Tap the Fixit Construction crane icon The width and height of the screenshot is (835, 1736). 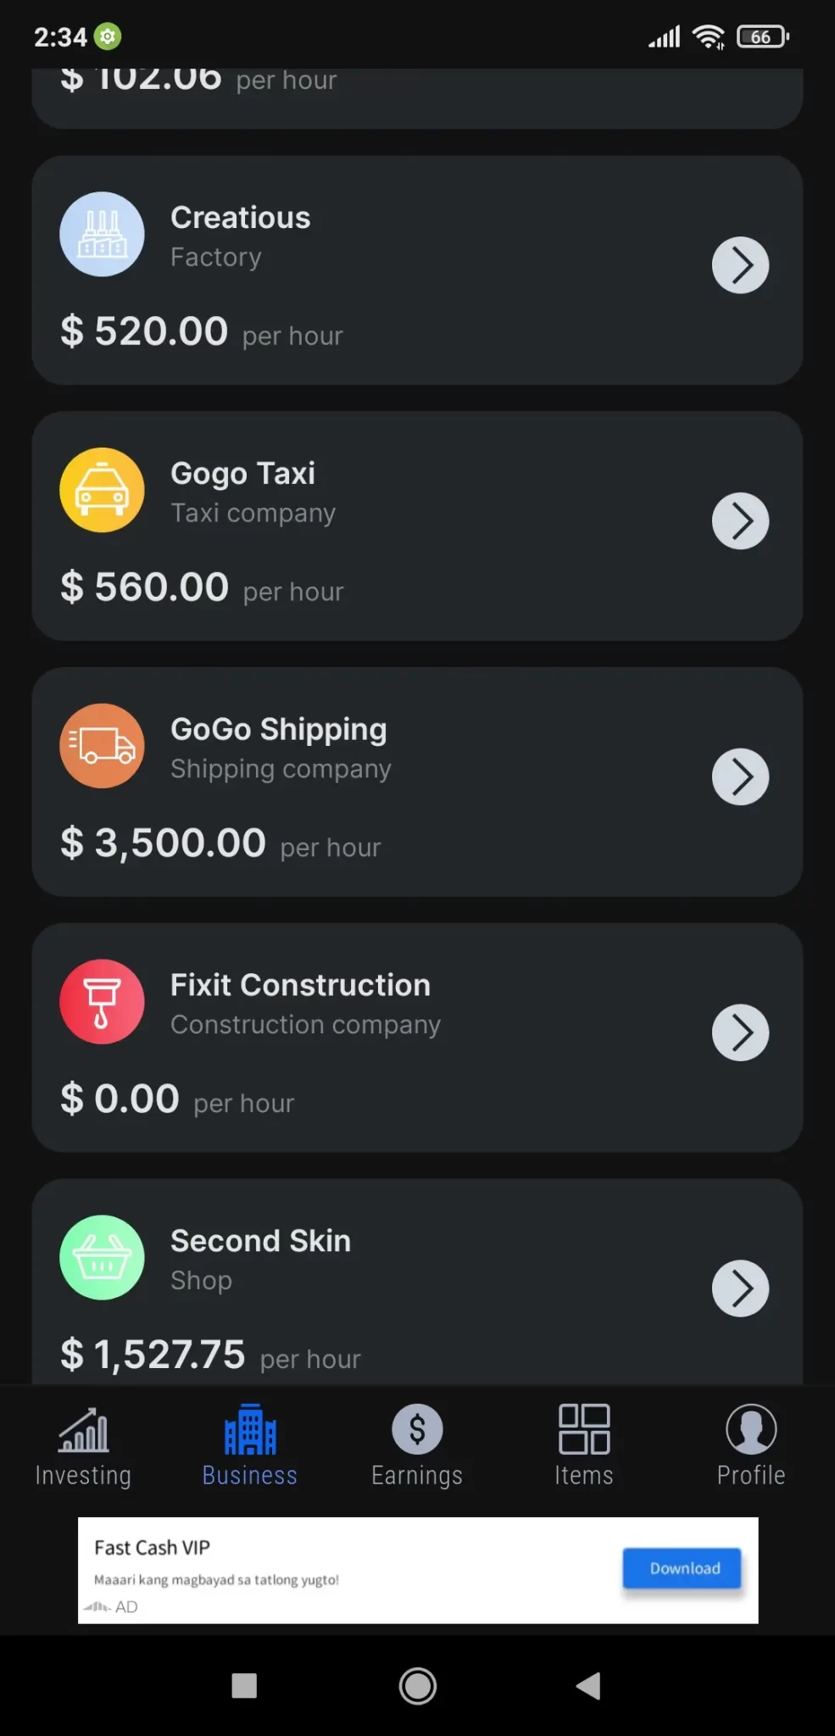coord(102,1002)
